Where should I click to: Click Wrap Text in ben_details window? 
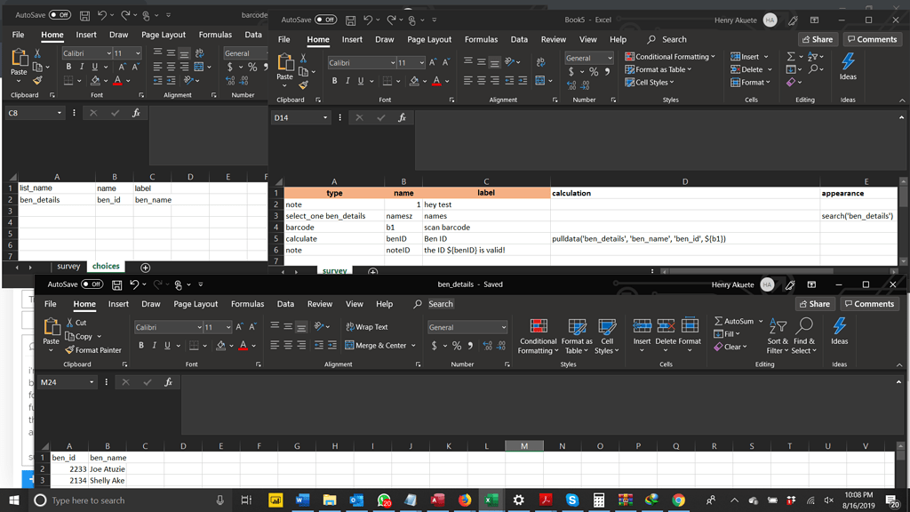366,327
